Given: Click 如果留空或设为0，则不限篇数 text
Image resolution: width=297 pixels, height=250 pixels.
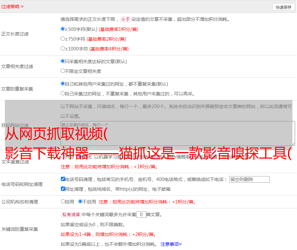Looking at the screenshot, I should click(x=93, y=225).
